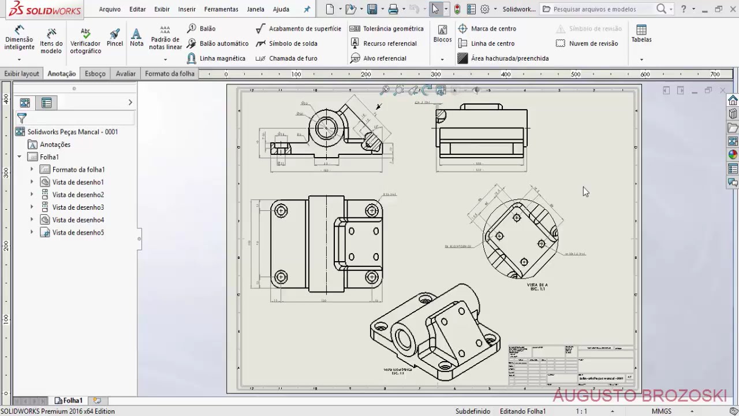Switch to the Exibir layout tab

click(22, 74)
